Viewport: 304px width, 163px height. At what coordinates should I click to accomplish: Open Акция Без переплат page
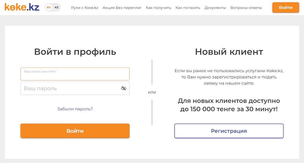tap(122, 8)
